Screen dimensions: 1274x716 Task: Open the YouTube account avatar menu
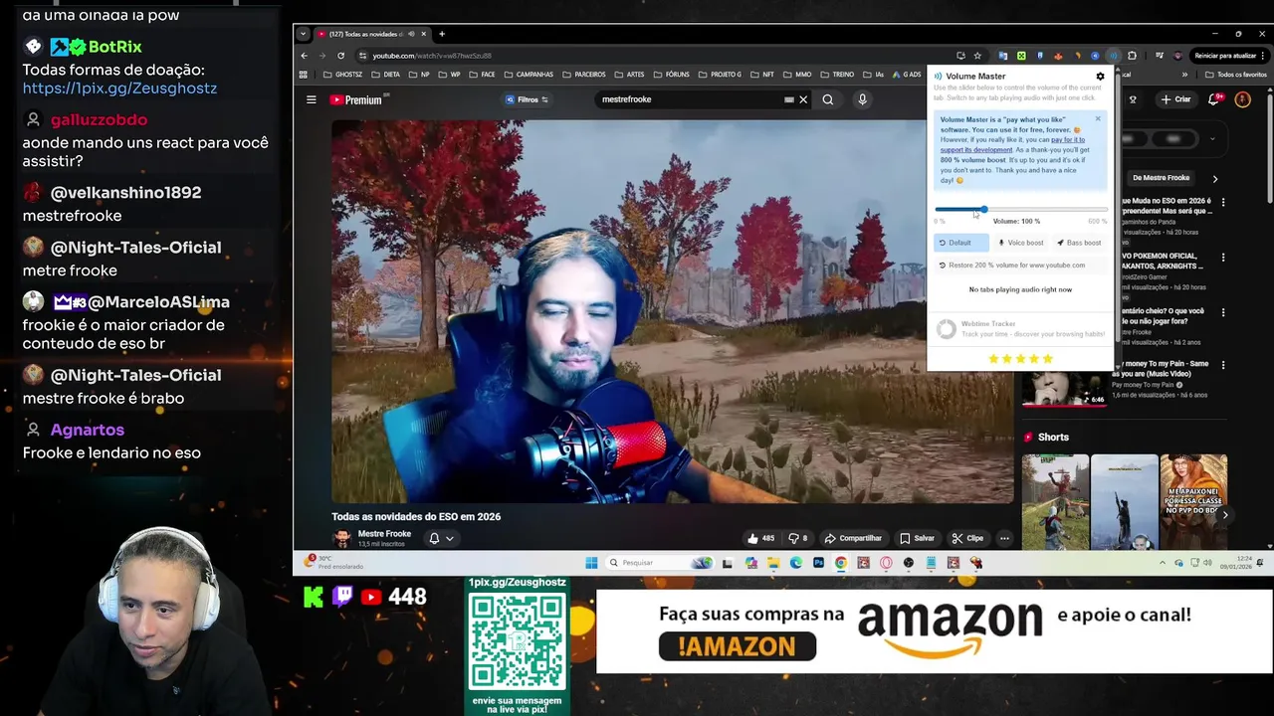[1242, 99]
